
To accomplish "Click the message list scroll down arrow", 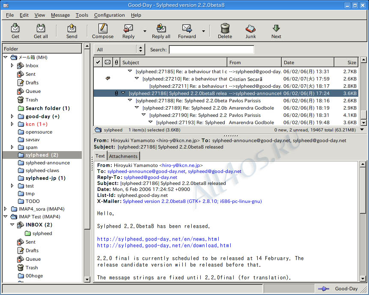I will [x=363, y=122].
